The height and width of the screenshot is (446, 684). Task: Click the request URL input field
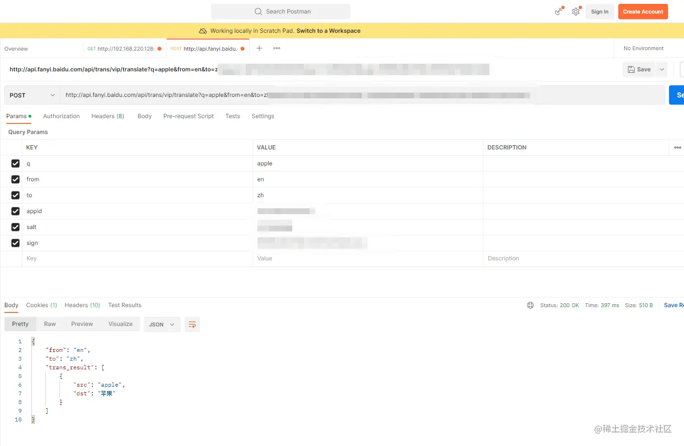[x=362, y=95]
